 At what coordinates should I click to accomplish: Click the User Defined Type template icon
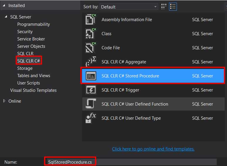(x=91, y=118)
